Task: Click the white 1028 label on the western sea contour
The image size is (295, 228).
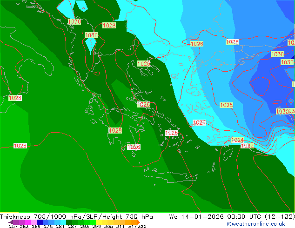Action: (20, 146)
